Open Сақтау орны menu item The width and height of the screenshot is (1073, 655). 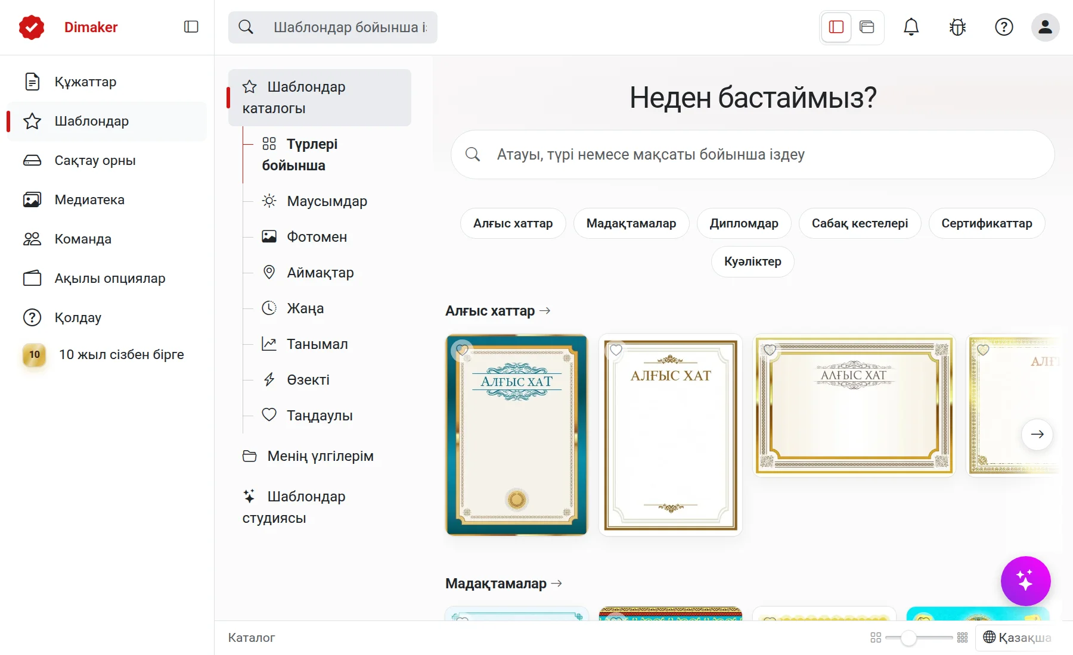(107, 160)
